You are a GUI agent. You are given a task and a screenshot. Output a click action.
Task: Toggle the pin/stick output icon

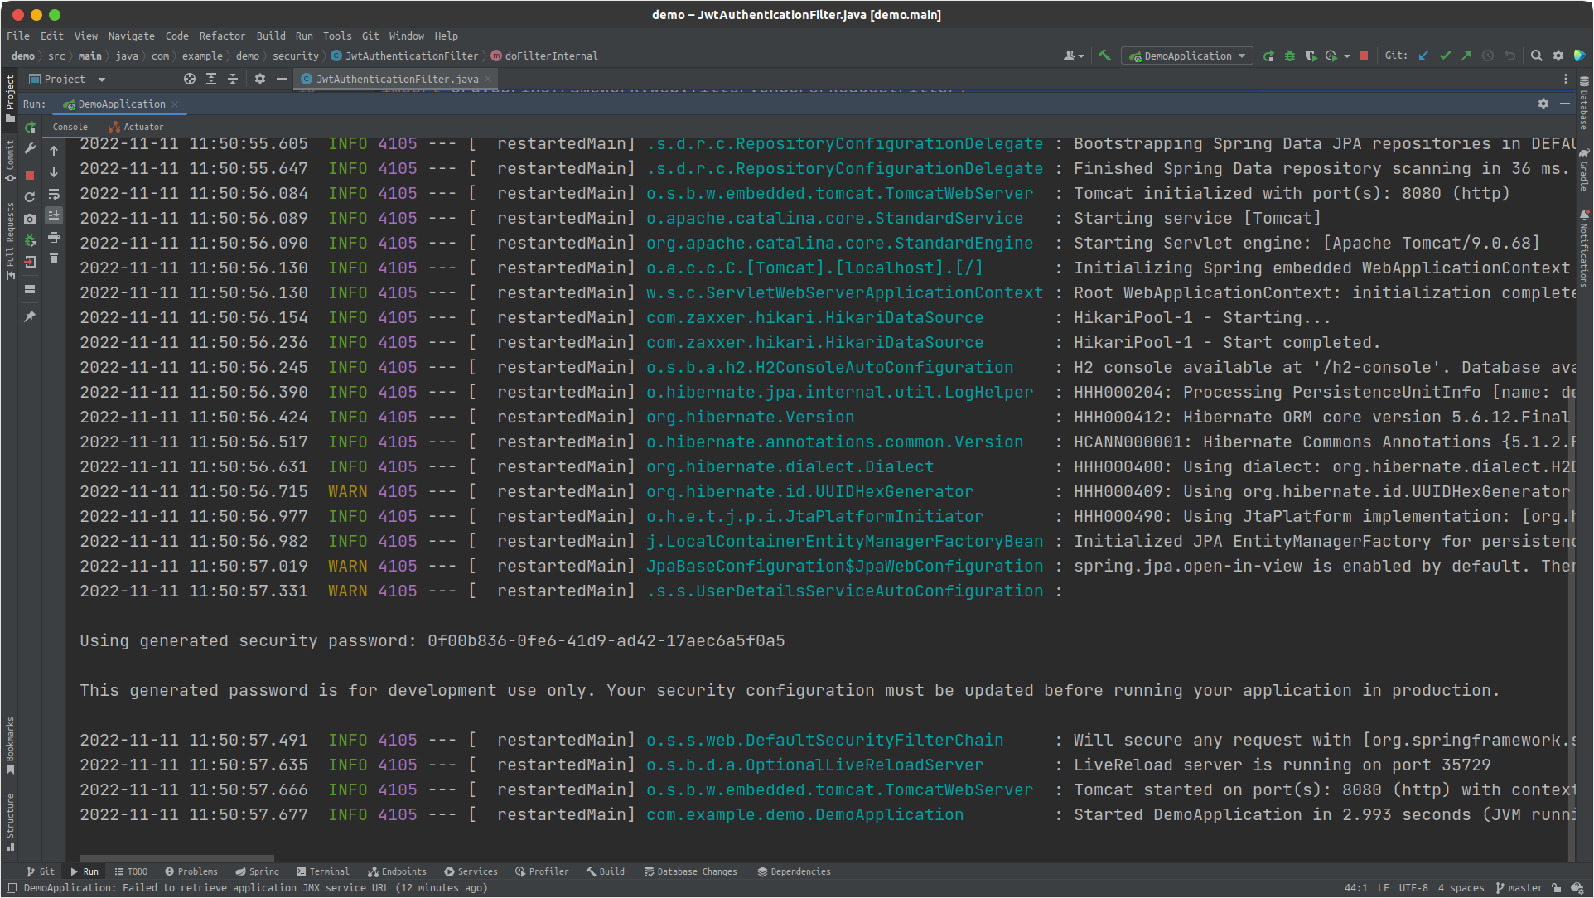pyautogui.click(x=31, y=316)
